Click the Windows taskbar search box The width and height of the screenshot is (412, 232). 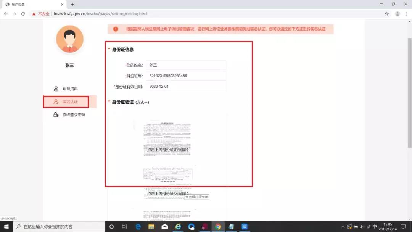[x=59, y=227]
